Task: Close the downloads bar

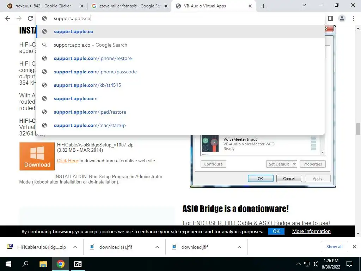Action: pyautogui.click(x=355, y=247)
